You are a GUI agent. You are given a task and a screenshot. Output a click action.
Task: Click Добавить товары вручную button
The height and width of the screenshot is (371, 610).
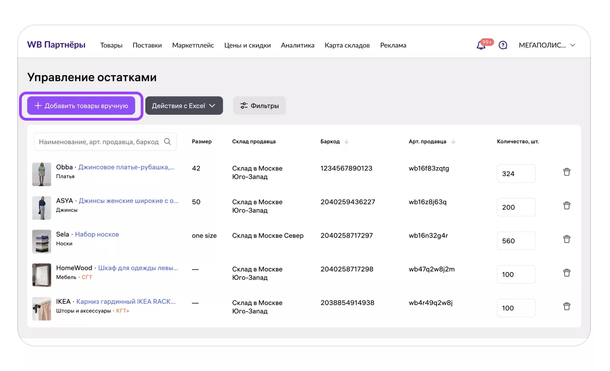tap(81, 106)
